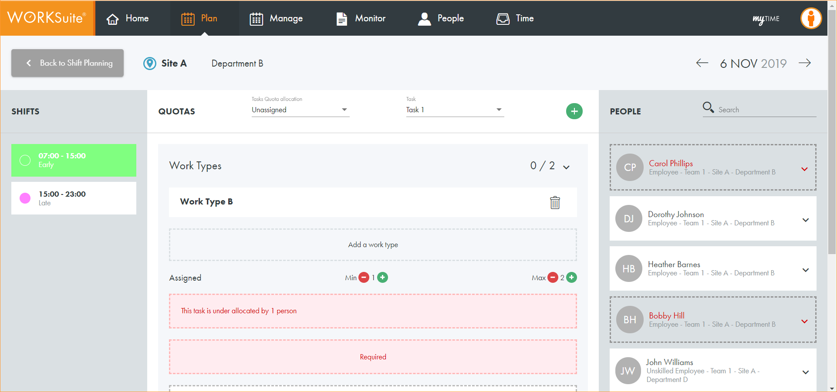Open the Monitor menu

point(361,18)
